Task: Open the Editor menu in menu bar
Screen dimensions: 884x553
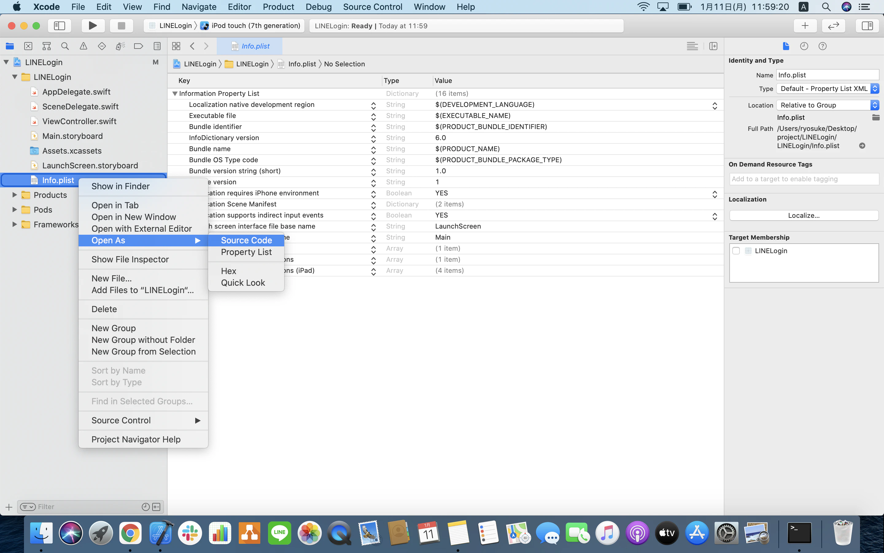Action: click(x=239, y=6)
